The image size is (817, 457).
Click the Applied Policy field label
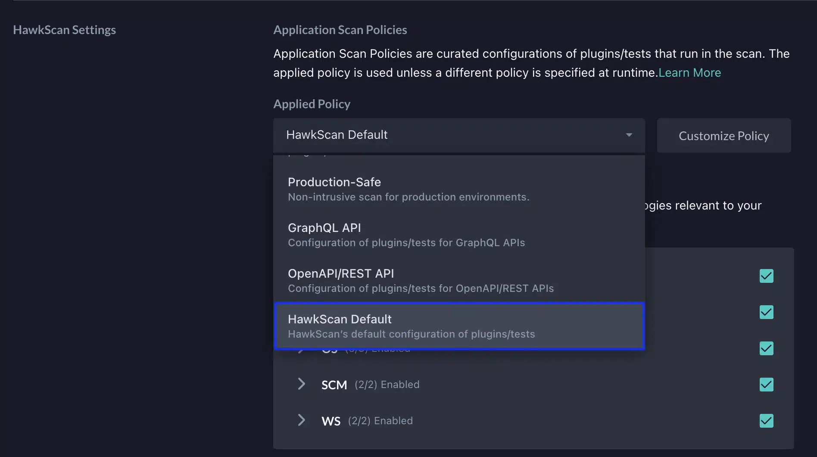312,104
